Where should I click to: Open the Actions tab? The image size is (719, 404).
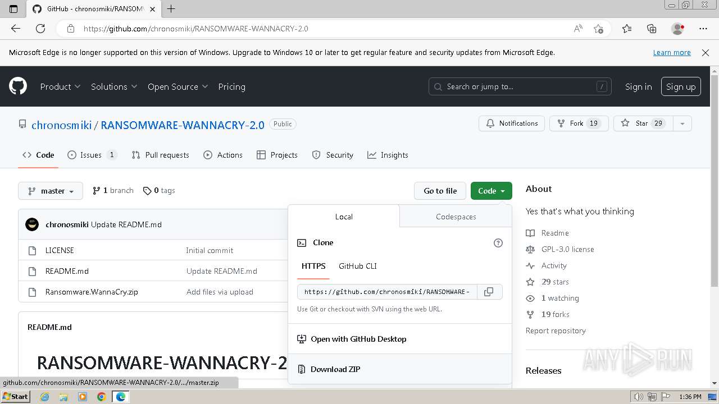click(223, 155)
